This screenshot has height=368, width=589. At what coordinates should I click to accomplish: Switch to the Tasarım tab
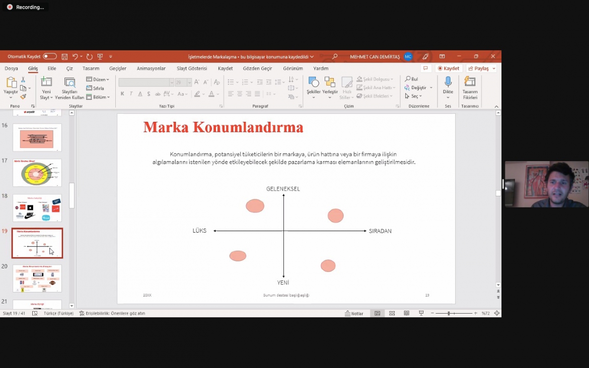point(91,68)
